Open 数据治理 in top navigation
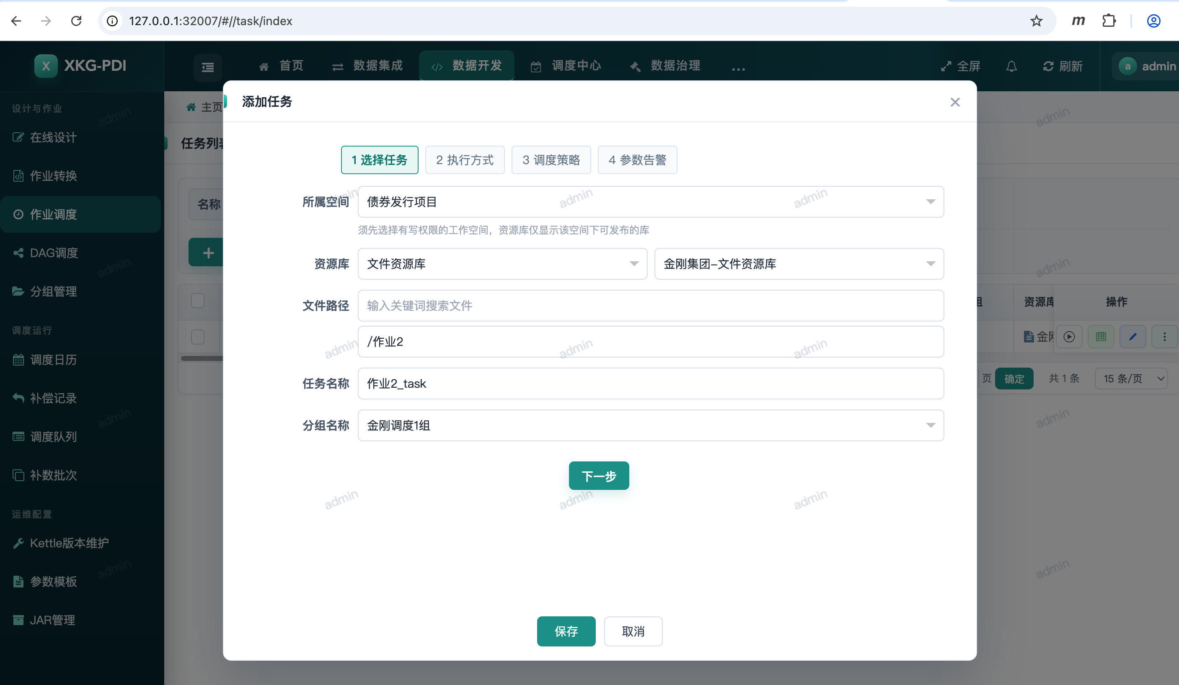This screenshot has width=1179, height=685. click(665, 66)
